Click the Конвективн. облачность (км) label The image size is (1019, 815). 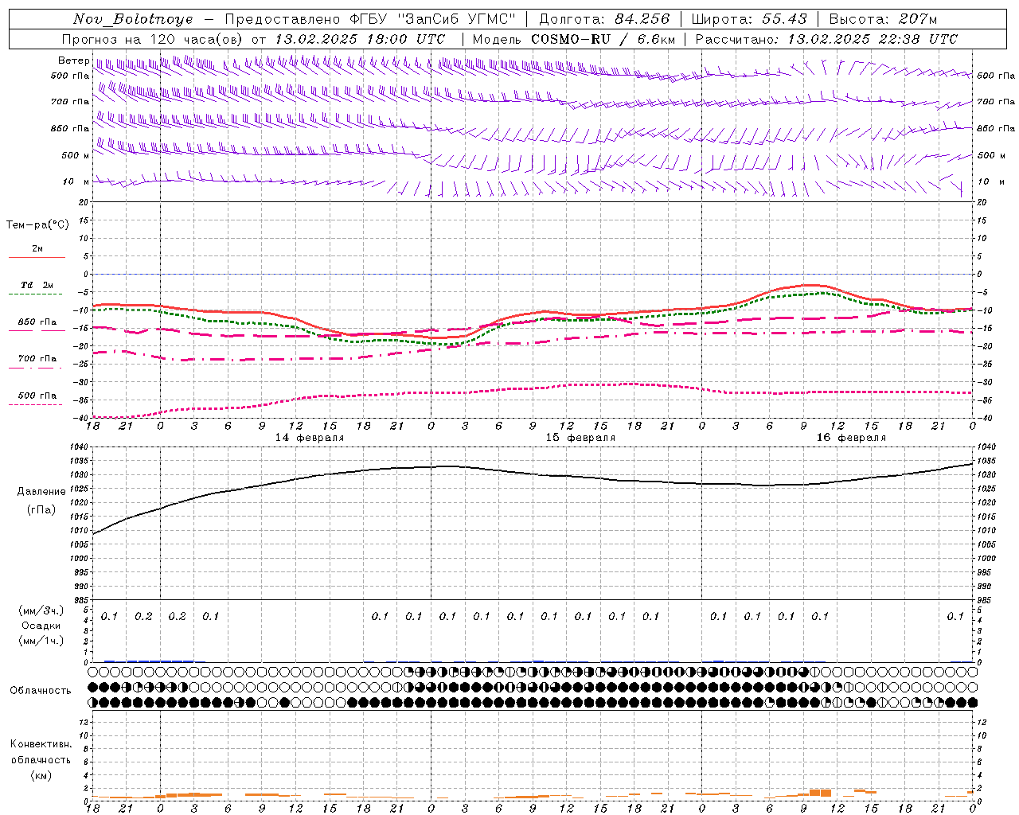pos(41,759)
